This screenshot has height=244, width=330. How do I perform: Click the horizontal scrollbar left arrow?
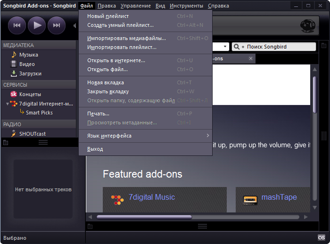point(91,217)
